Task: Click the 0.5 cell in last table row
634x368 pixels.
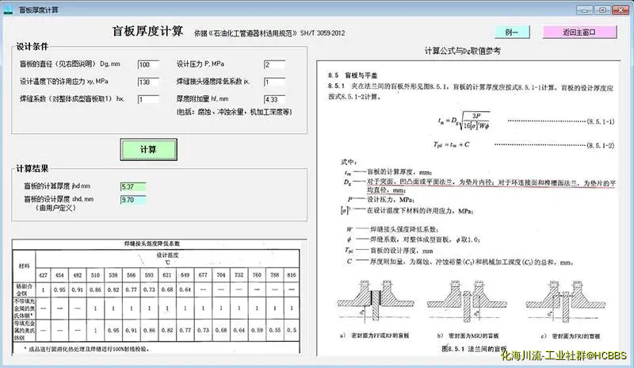Action: [x=292, y=330]
